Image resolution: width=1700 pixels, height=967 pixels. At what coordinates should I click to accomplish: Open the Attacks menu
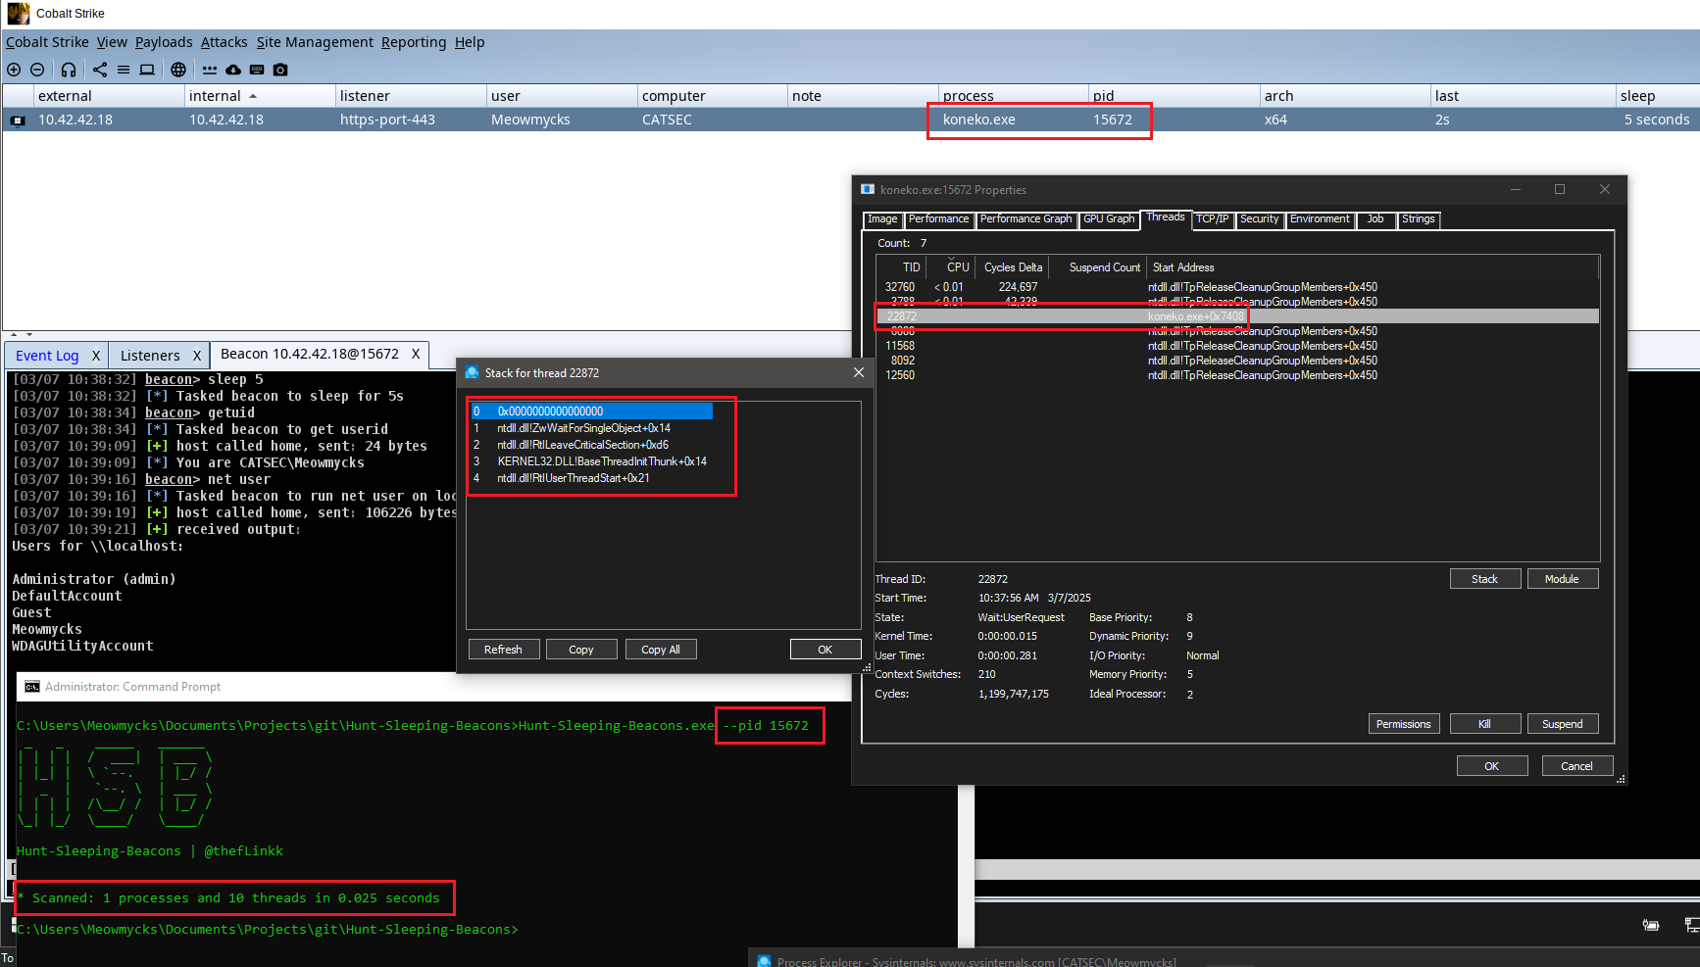tap(224, 42)
